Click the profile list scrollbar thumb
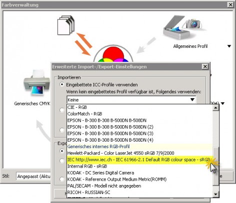The image size is (236, 203). pos(215,166)
